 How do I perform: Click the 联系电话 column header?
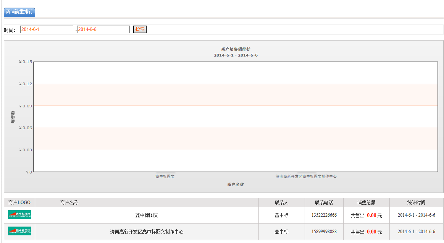pos(324,202)
